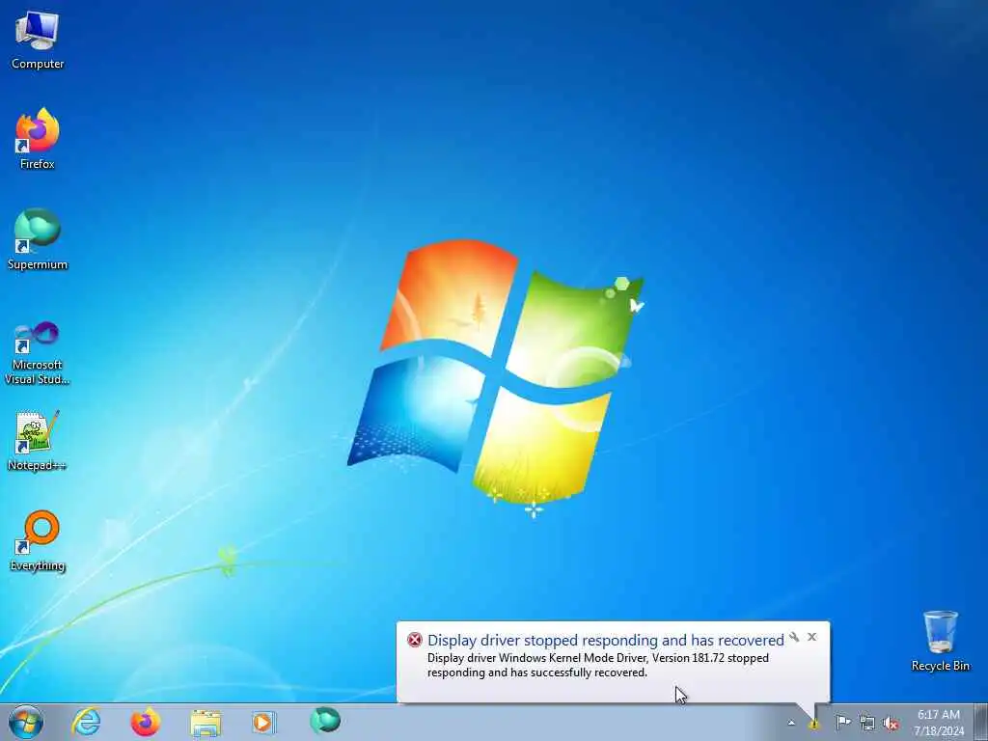
Task: Select the Microsoft Visual Studio desktop shortcut
Action: pyautogui.click(x=38, y=353)
